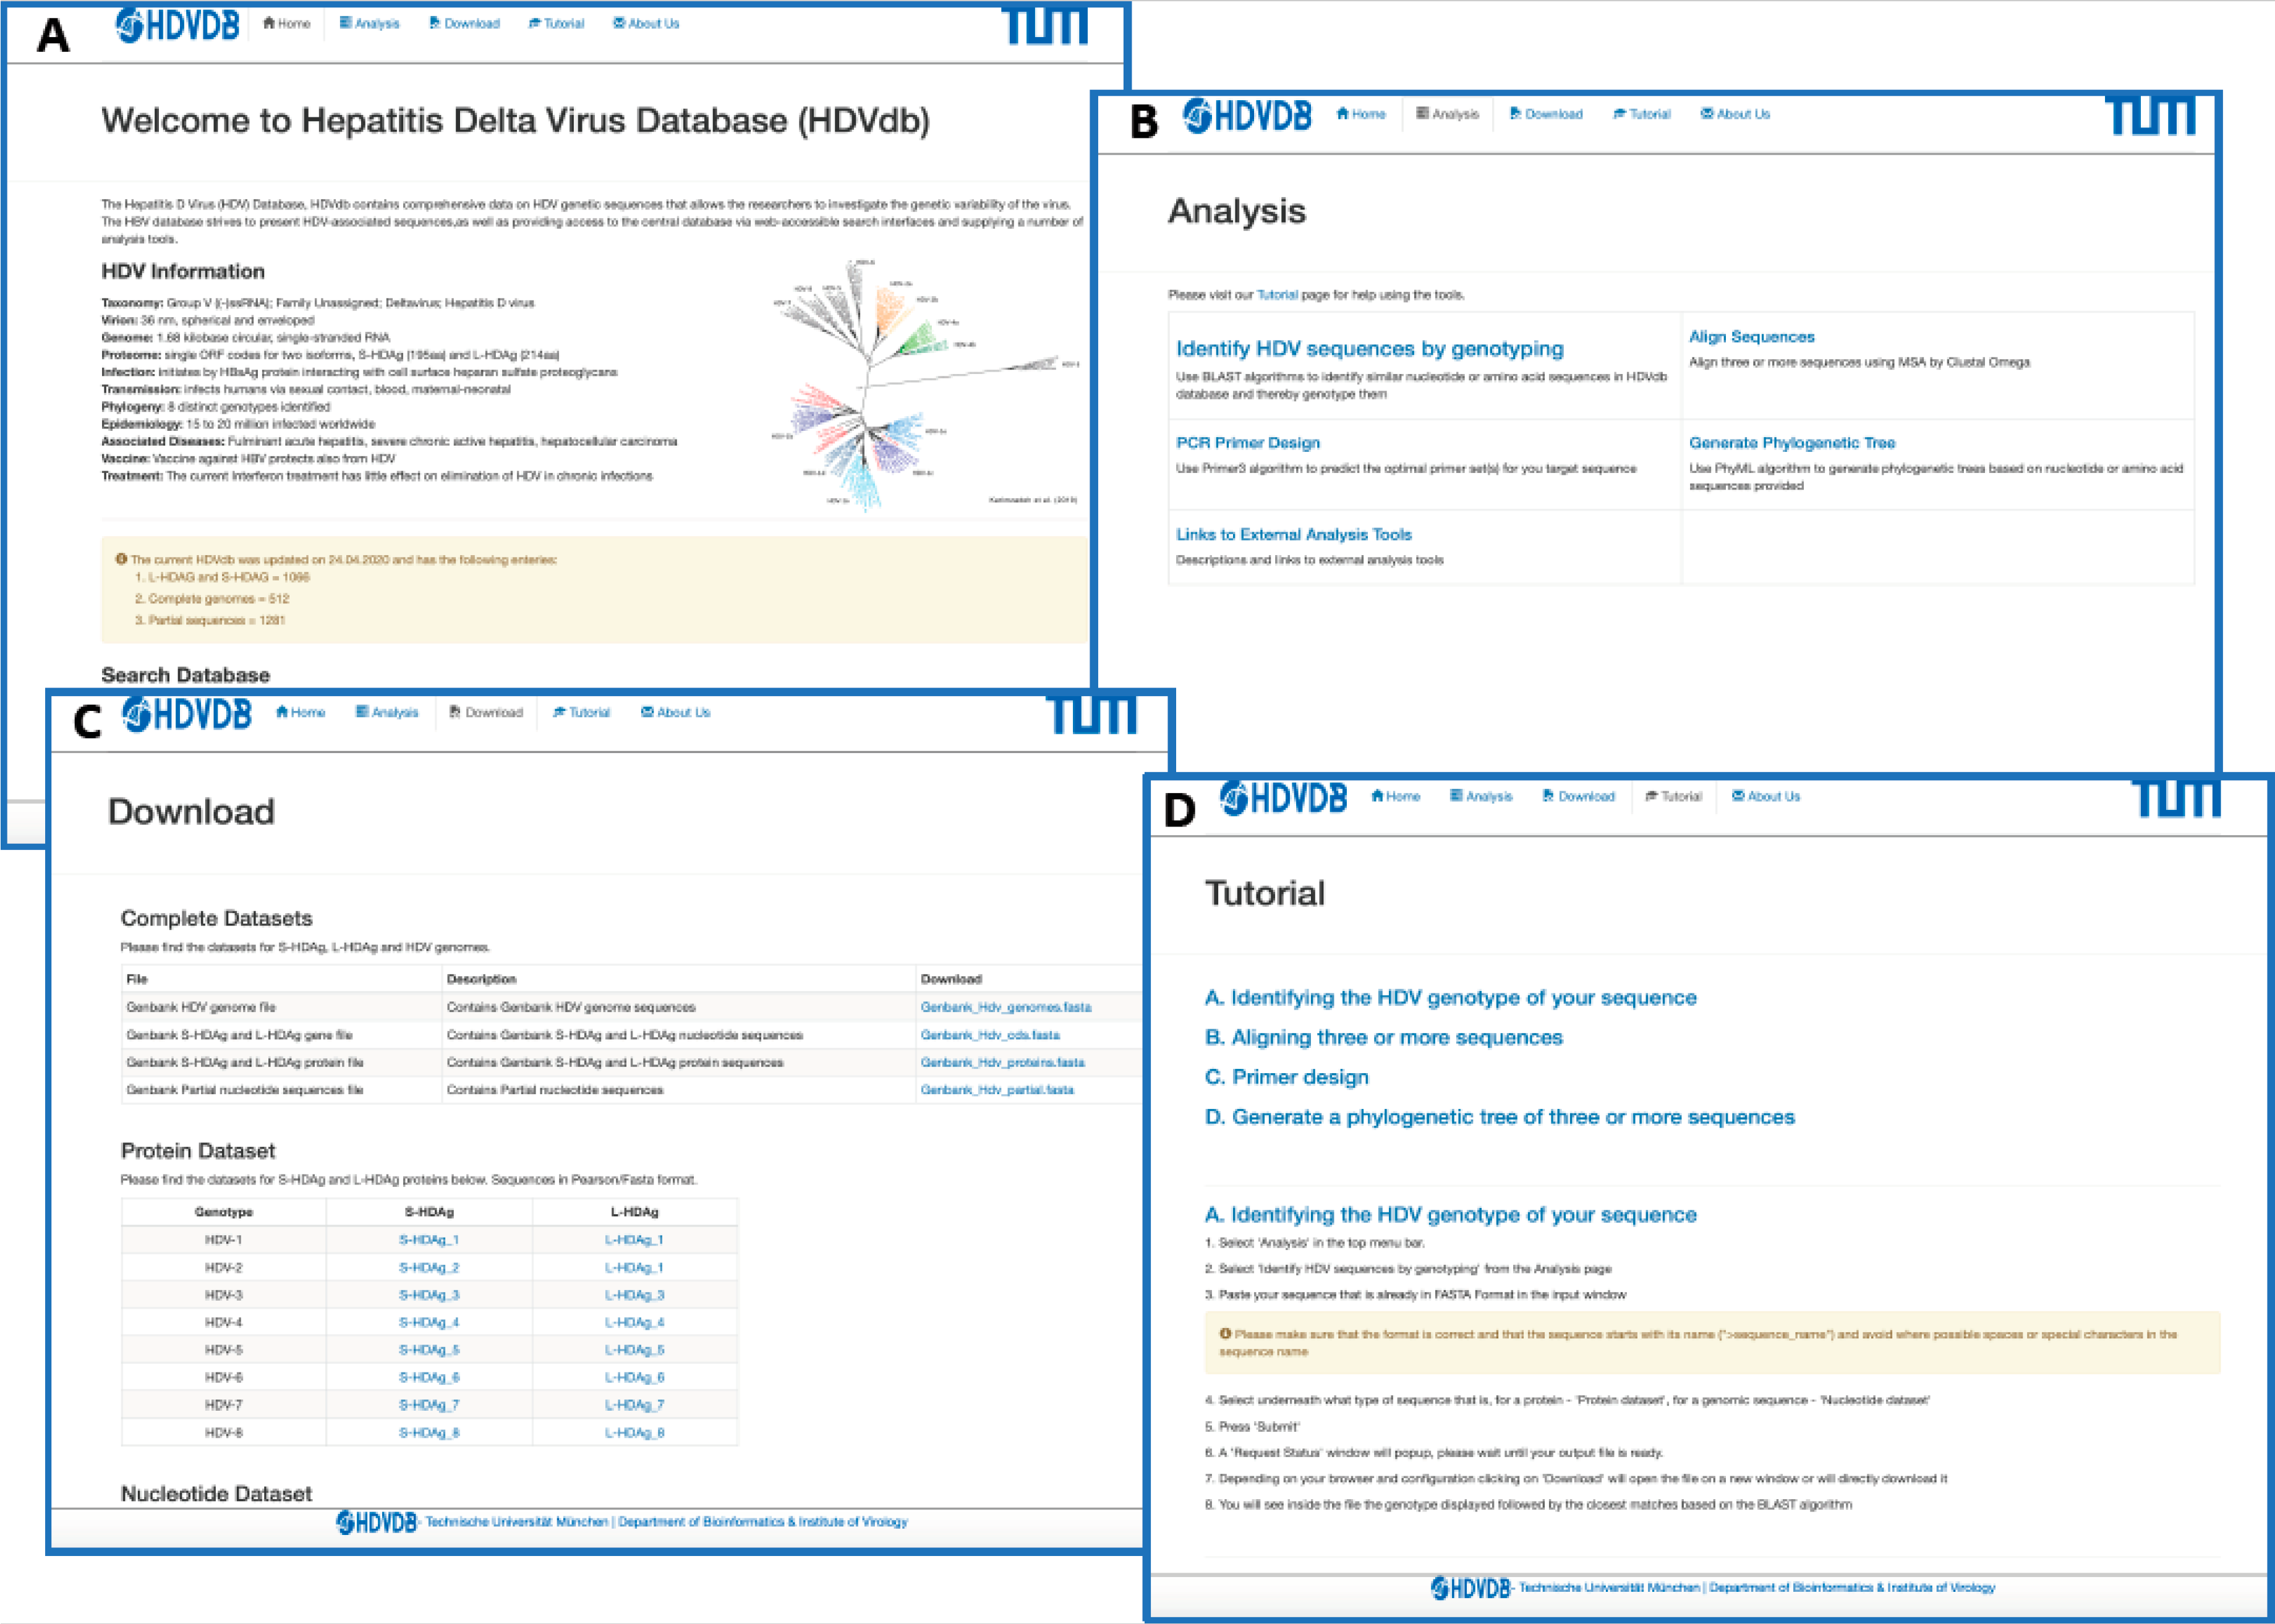Click the TUM logo in panel C
2275x1624 pixels.
click(x=1091, y=715)
